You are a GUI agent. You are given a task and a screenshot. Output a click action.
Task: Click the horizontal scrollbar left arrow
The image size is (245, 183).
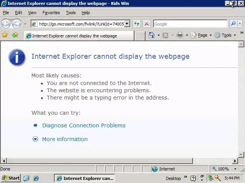click(4, 161)
